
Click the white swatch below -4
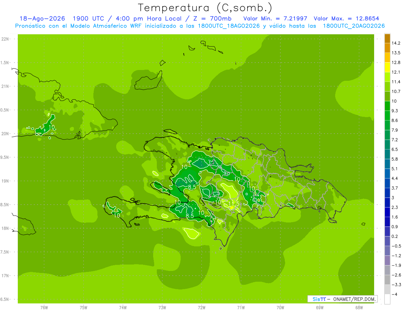tap(387, 299)
